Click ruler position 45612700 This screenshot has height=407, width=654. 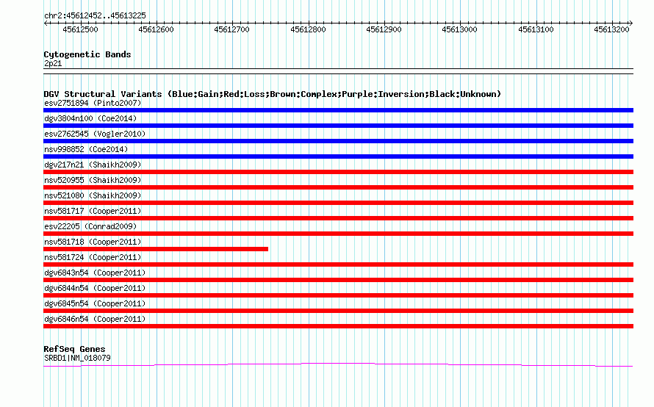click(x=231, y=29)
